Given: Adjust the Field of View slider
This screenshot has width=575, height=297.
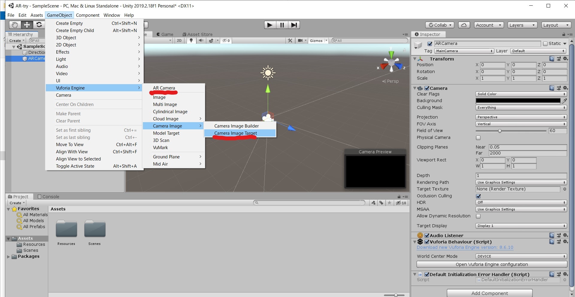Looking at the screenshot, I should pos(511,131).
